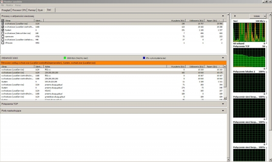
Task: Sort network activity by Razem (B/s) column
Action: (214, 67)
